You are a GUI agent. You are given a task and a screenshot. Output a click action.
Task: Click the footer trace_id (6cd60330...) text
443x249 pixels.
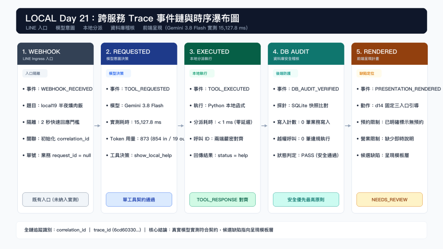point(117,230)
